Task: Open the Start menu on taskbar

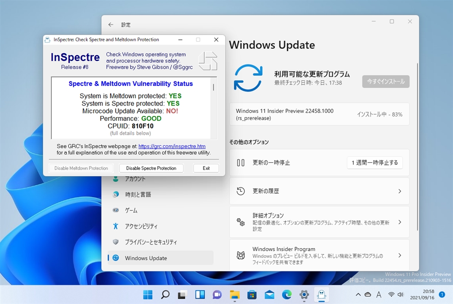Action: click(148, 295)
